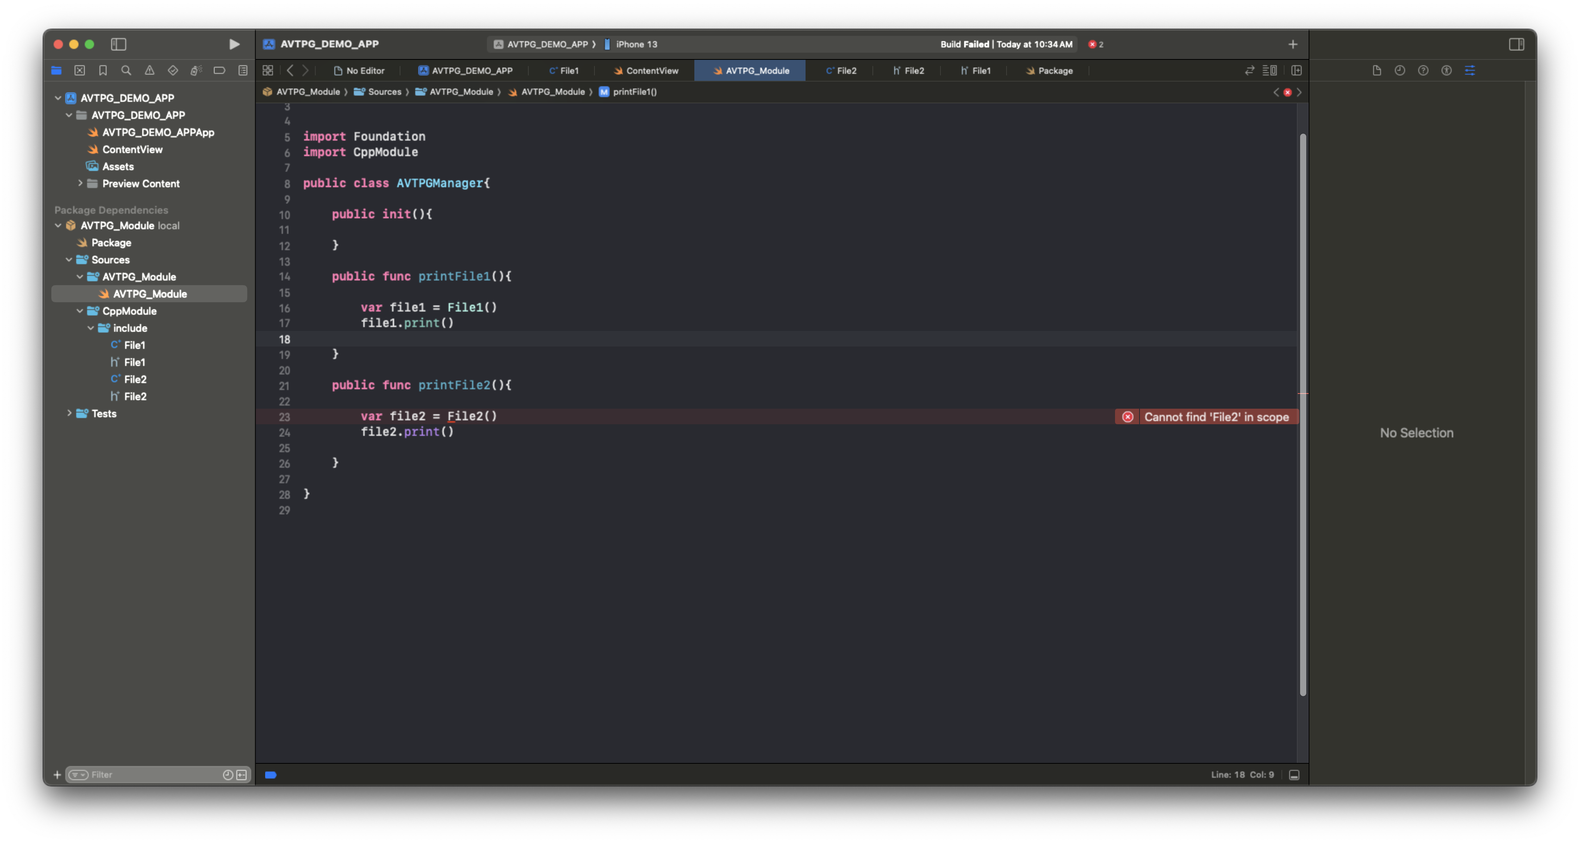Add an editor pane on the right

click(1297, 70)
